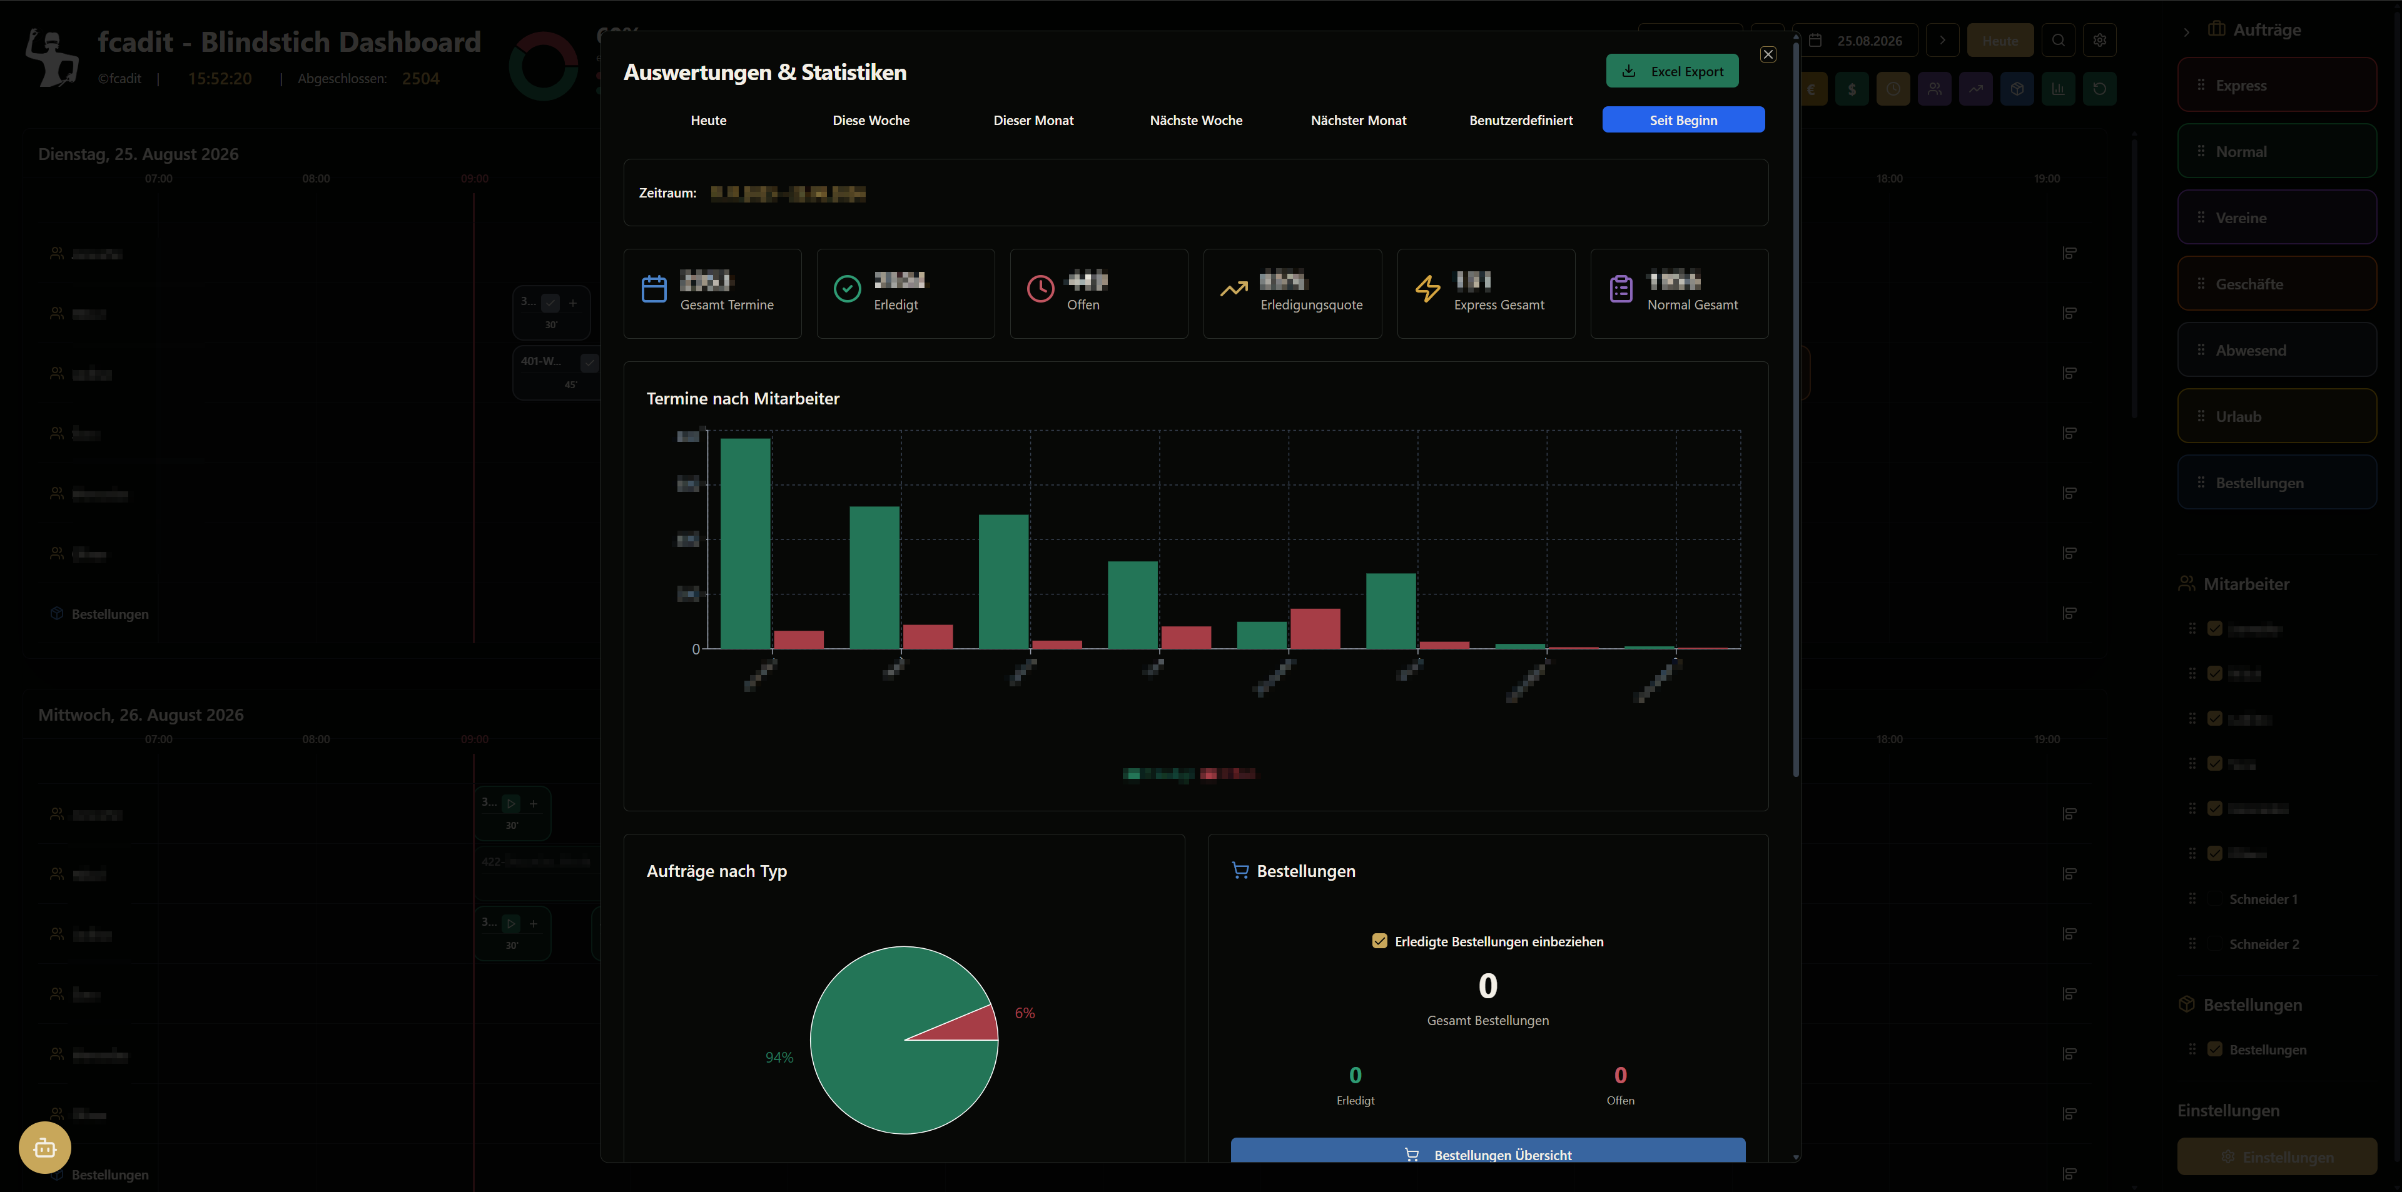Screen dimensions: 2402x1192
Task: Click the drag handle beside Schneider 1
Action: pos(2192,898)
